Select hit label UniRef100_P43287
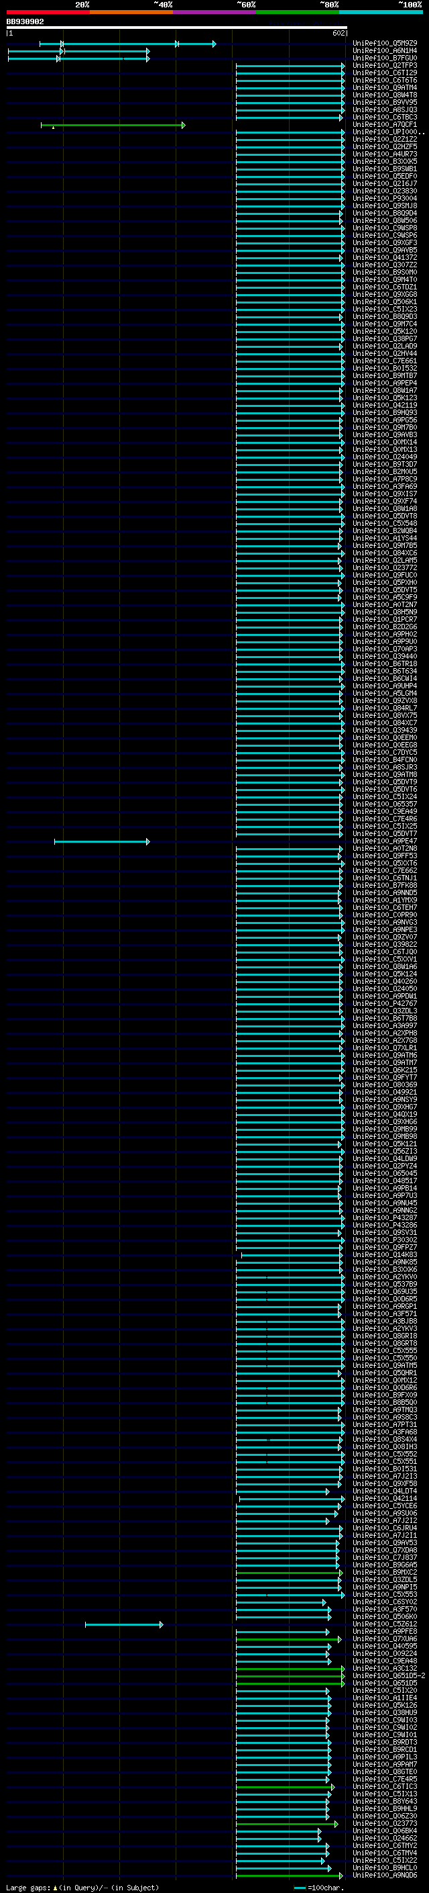This screenshot has width=429, height=1893. click(x=385, y=1217)
